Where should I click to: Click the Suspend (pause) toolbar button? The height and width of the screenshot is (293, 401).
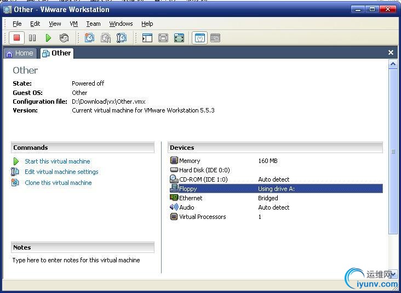tap(32, 38)
